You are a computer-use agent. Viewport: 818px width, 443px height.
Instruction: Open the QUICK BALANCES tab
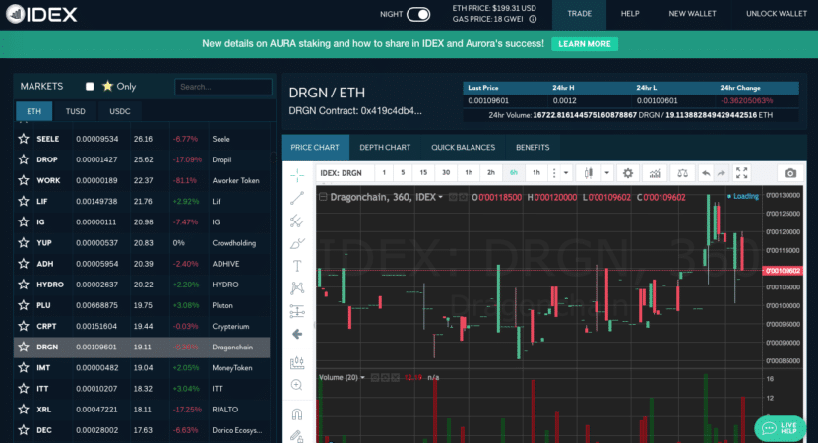click(x=464, y=147)
